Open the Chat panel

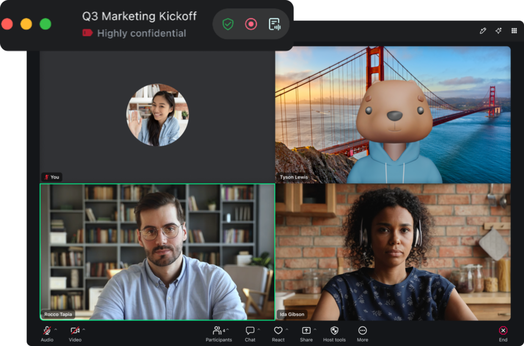click(x=250, y=334)
